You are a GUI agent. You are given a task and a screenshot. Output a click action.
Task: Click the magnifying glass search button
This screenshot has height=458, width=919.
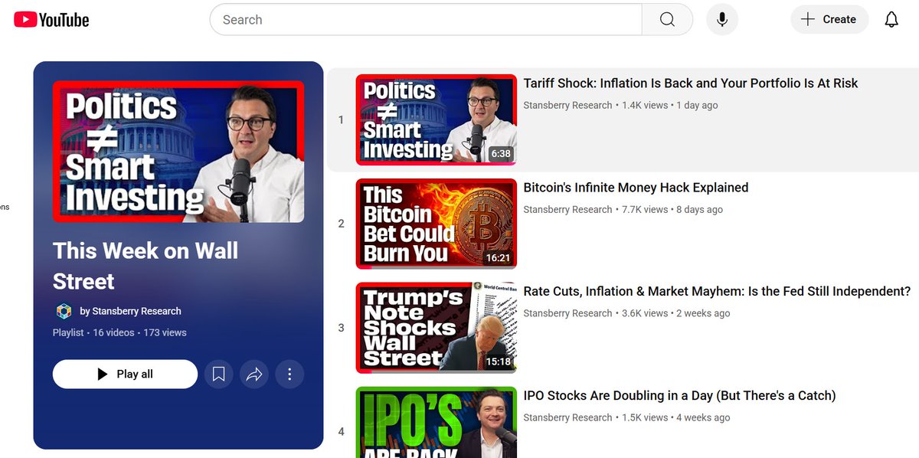[x=667, y=20]
